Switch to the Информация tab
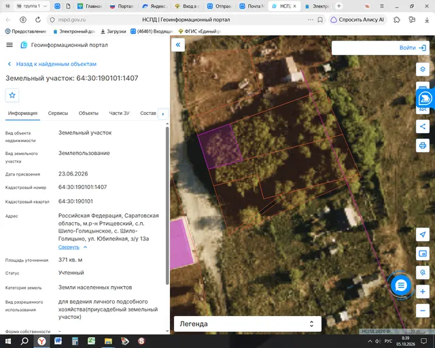Viewport: 435px width, 348px height. 22,114
